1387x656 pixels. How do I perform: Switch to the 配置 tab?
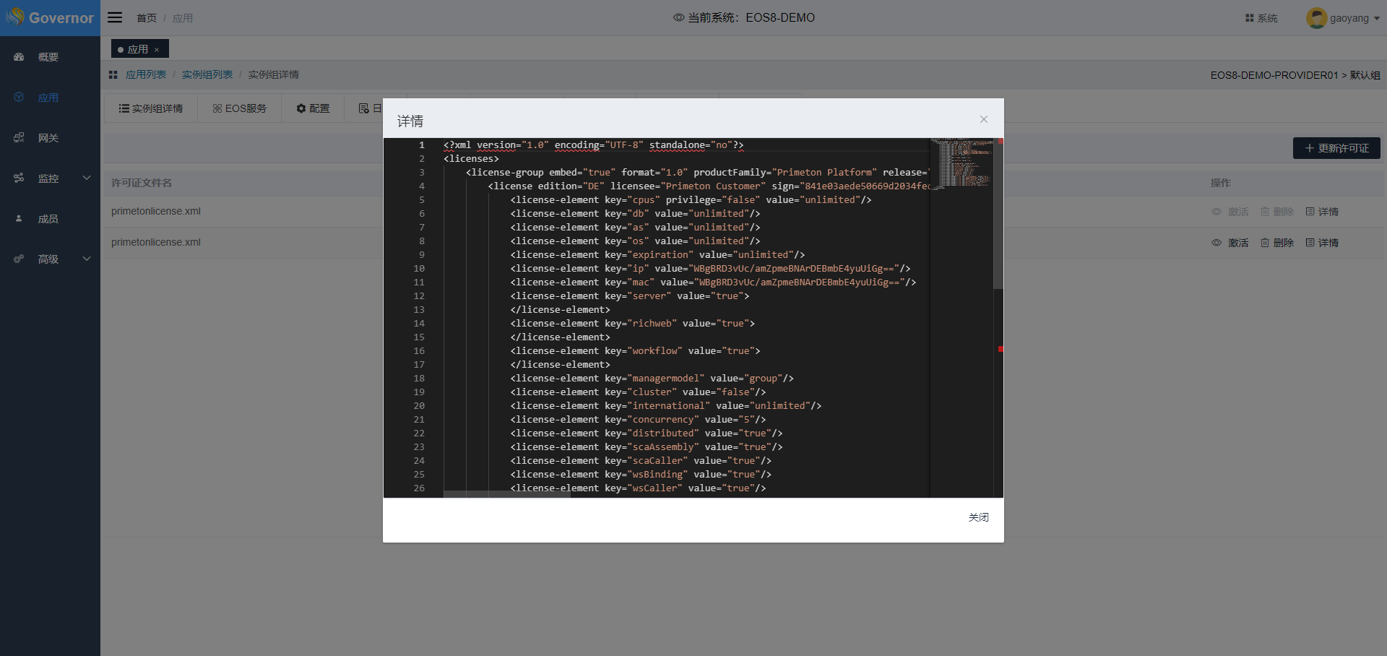(x=313, y=108)
